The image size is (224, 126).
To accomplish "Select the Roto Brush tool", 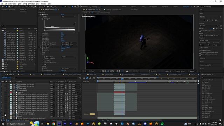I will coord(51,7).
